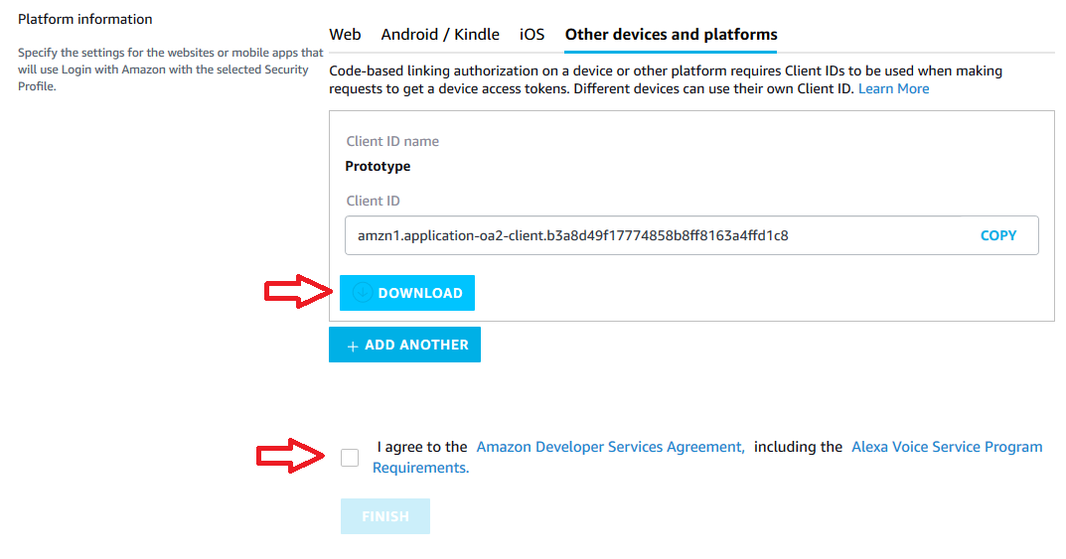Click the Platform information heading
1066x559 pixels.
click(85, 20)
